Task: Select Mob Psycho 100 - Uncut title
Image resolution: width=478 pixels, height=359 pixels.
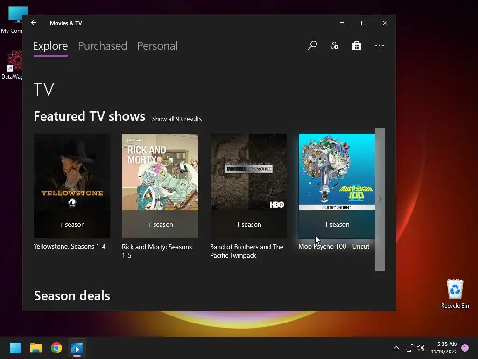Action: point(334,246)
